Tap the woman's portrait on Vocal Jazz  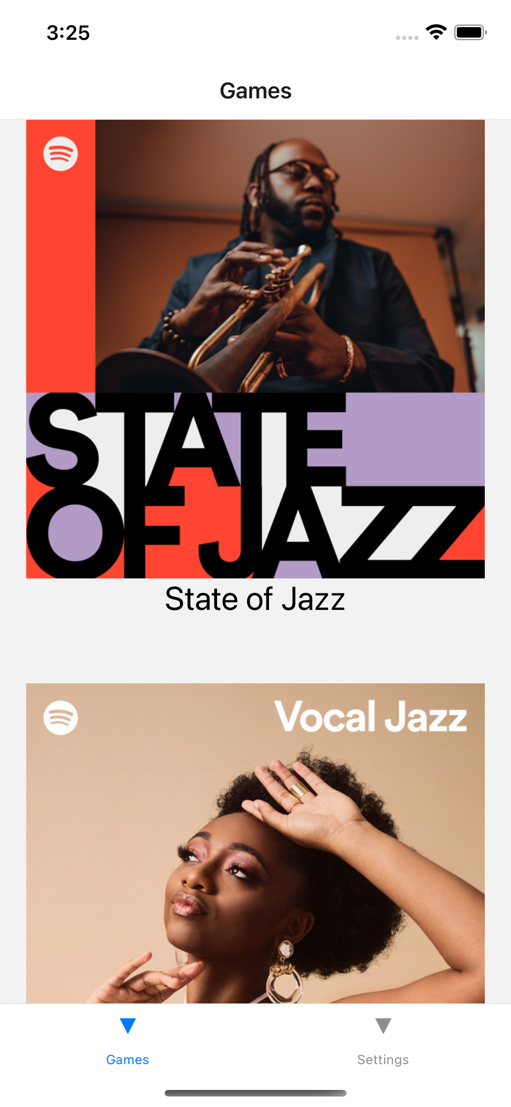280,874
